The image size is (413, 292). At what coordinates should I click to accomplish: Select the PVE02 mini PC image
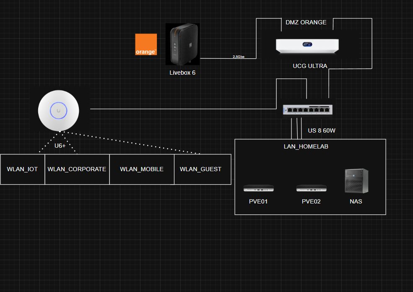click(312, 188)
